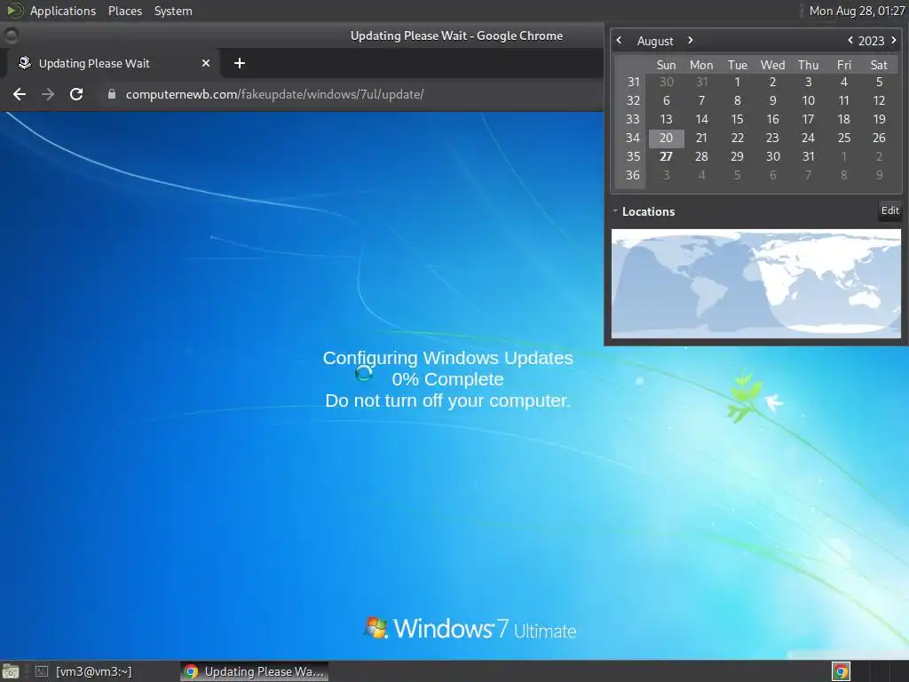Screen dimensions: 909x682
Task: Open the Places menu
Action: coord(125,11)
